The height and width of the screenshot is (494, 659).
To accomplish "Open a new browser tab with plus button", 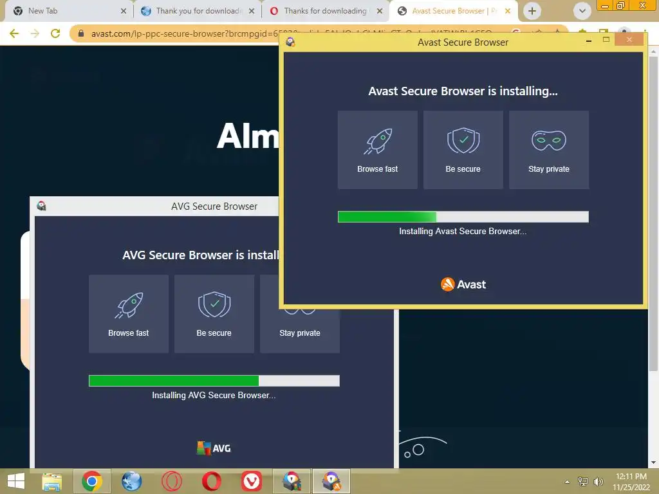I will click(x=532, y=11).
